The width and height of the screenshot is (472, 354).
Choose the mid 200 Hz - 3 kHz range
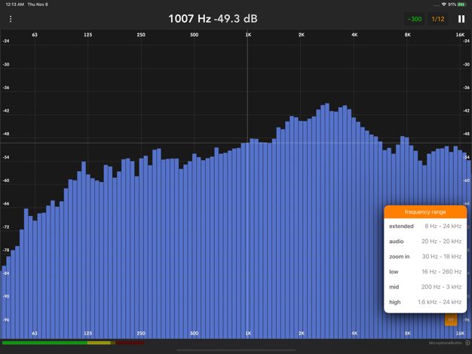click(425, 287)
